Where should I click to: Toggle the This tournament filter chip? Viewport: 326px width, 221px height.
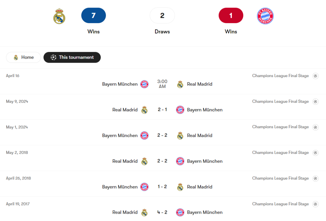pos(72,58)
